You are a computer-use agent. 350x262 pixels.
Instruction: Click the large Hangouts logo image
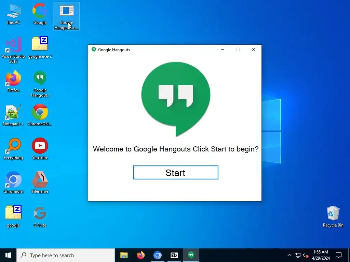[x=176, y=99]
